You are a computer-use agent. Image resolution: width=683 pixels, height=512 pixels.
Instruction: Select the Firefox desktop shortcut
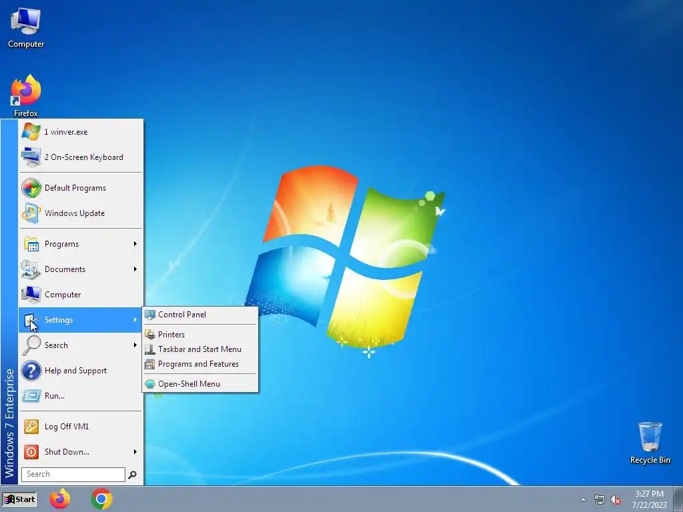click(26, 96)
